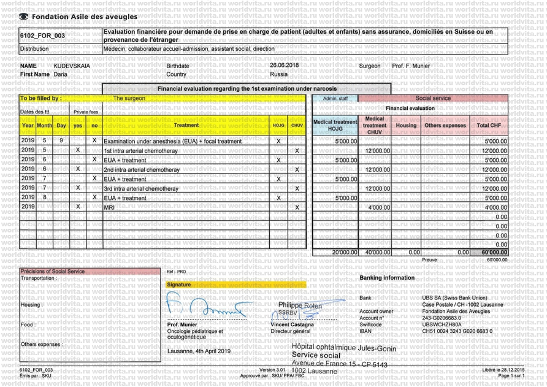Viewport: 547px width, 387px height.
Task: Select the form code 6102_FOR_003 in header box
Action: 42,36
